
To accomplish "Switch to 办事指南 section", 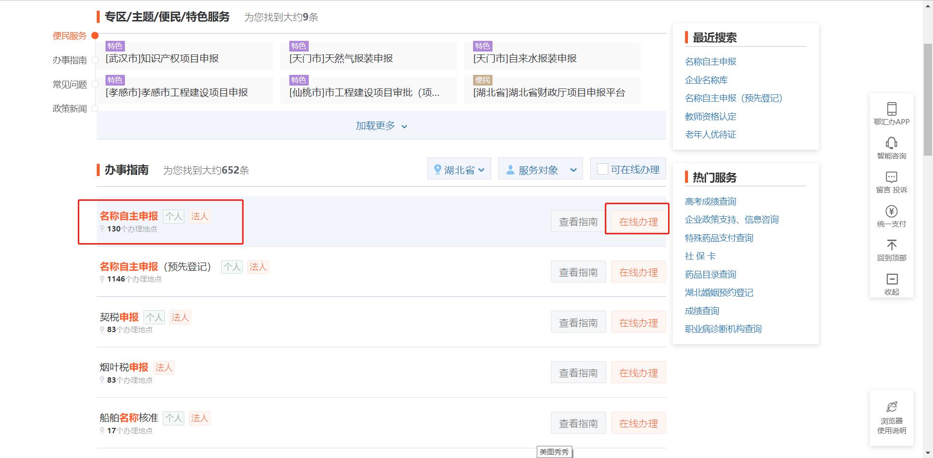I will (x=71, y=60).
